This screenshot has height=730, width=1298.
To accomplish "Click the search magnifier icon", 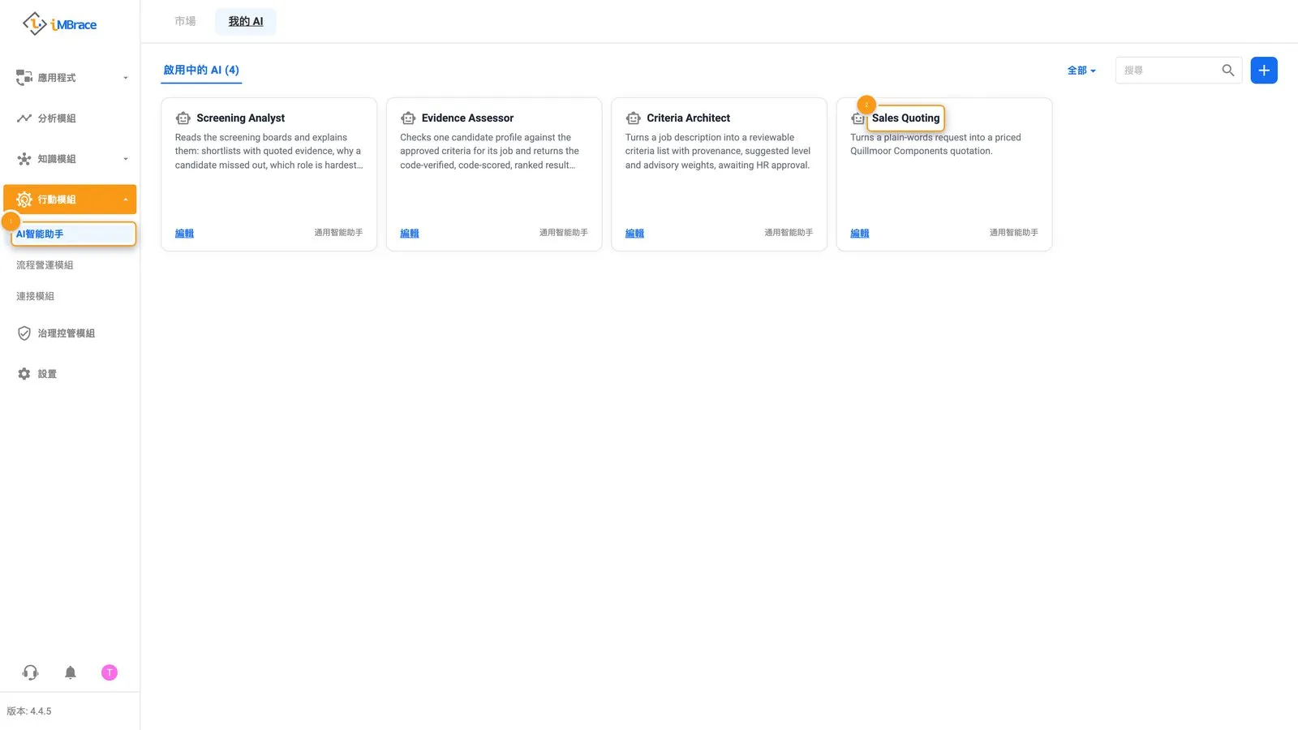I will (x=1228, y=71).
